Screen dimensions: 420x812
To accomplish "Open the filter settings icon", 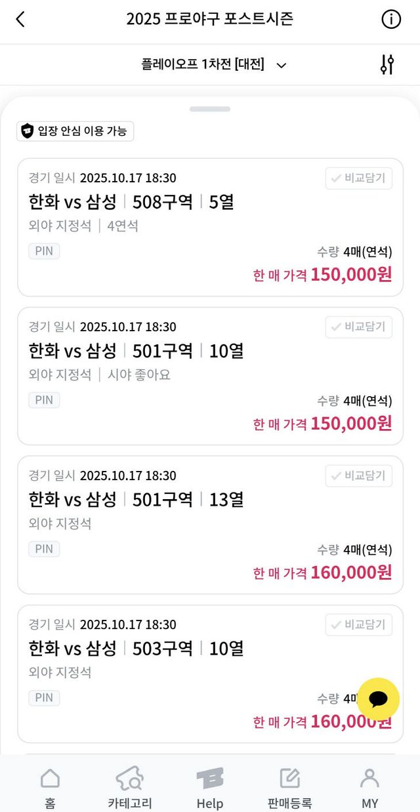I will coord(387,64).
